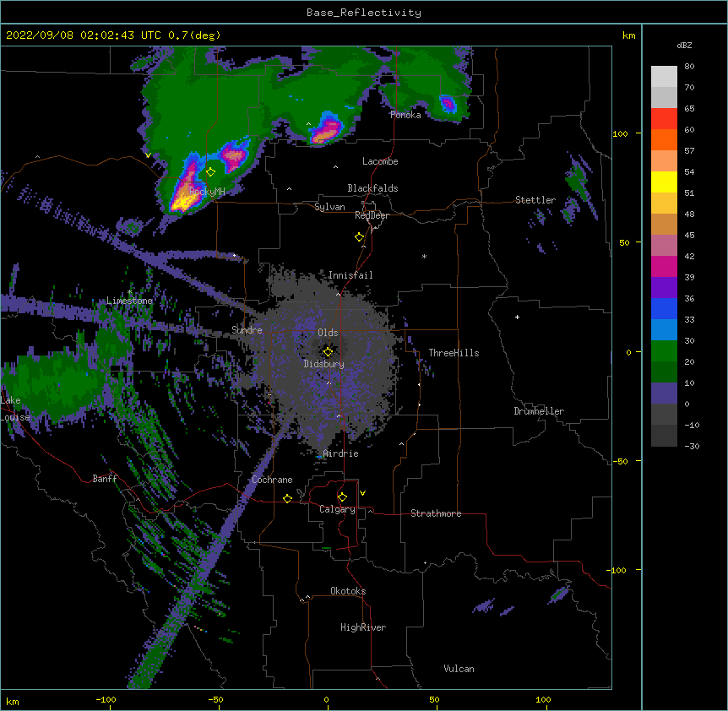
Task: Click the Olds town label
Action: [328, 333]
